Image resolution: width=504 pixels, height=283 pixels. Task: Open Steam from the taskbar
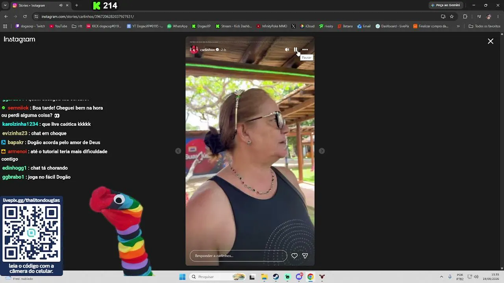tap(276, 277)
